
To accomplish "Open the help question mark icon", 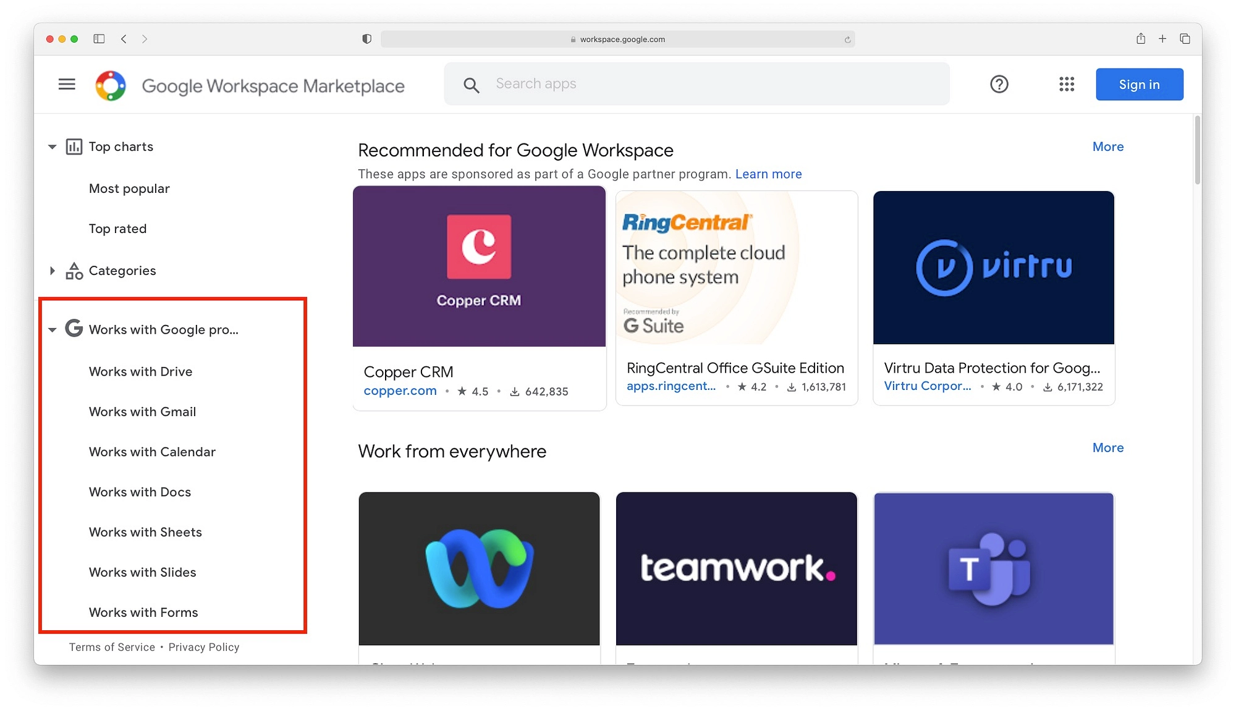I will coord(999,84).
